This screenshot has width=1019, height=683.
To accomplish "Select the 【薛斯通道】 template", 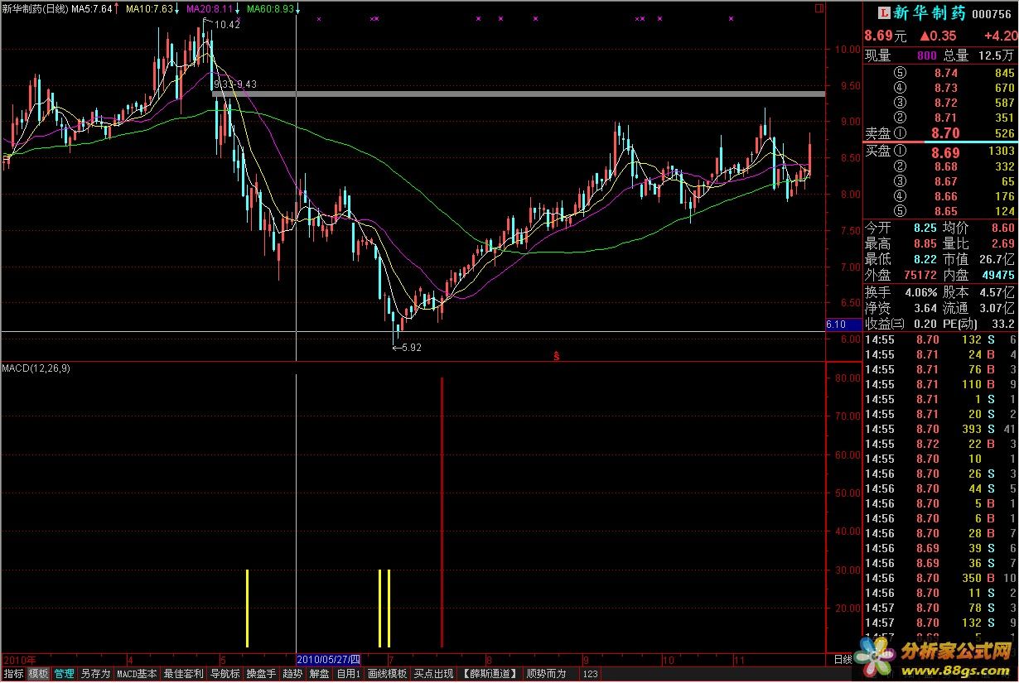I will click(490, 674).
